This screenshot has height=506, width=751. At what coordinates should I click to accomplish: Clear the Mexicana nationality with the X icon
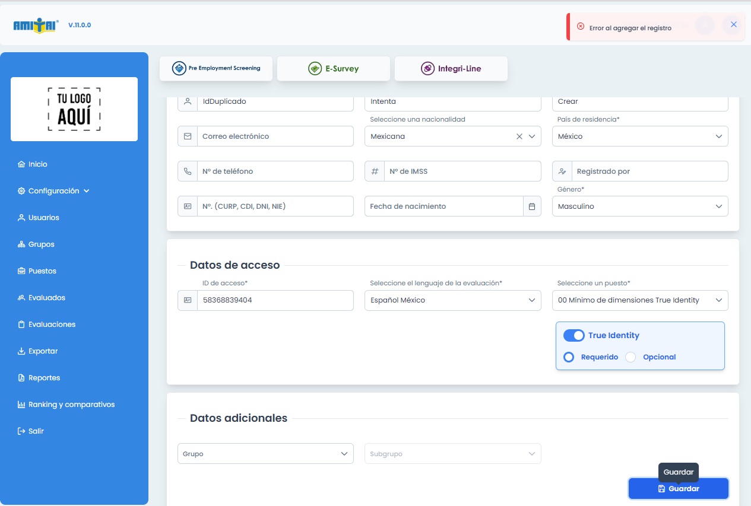point(519,136)
